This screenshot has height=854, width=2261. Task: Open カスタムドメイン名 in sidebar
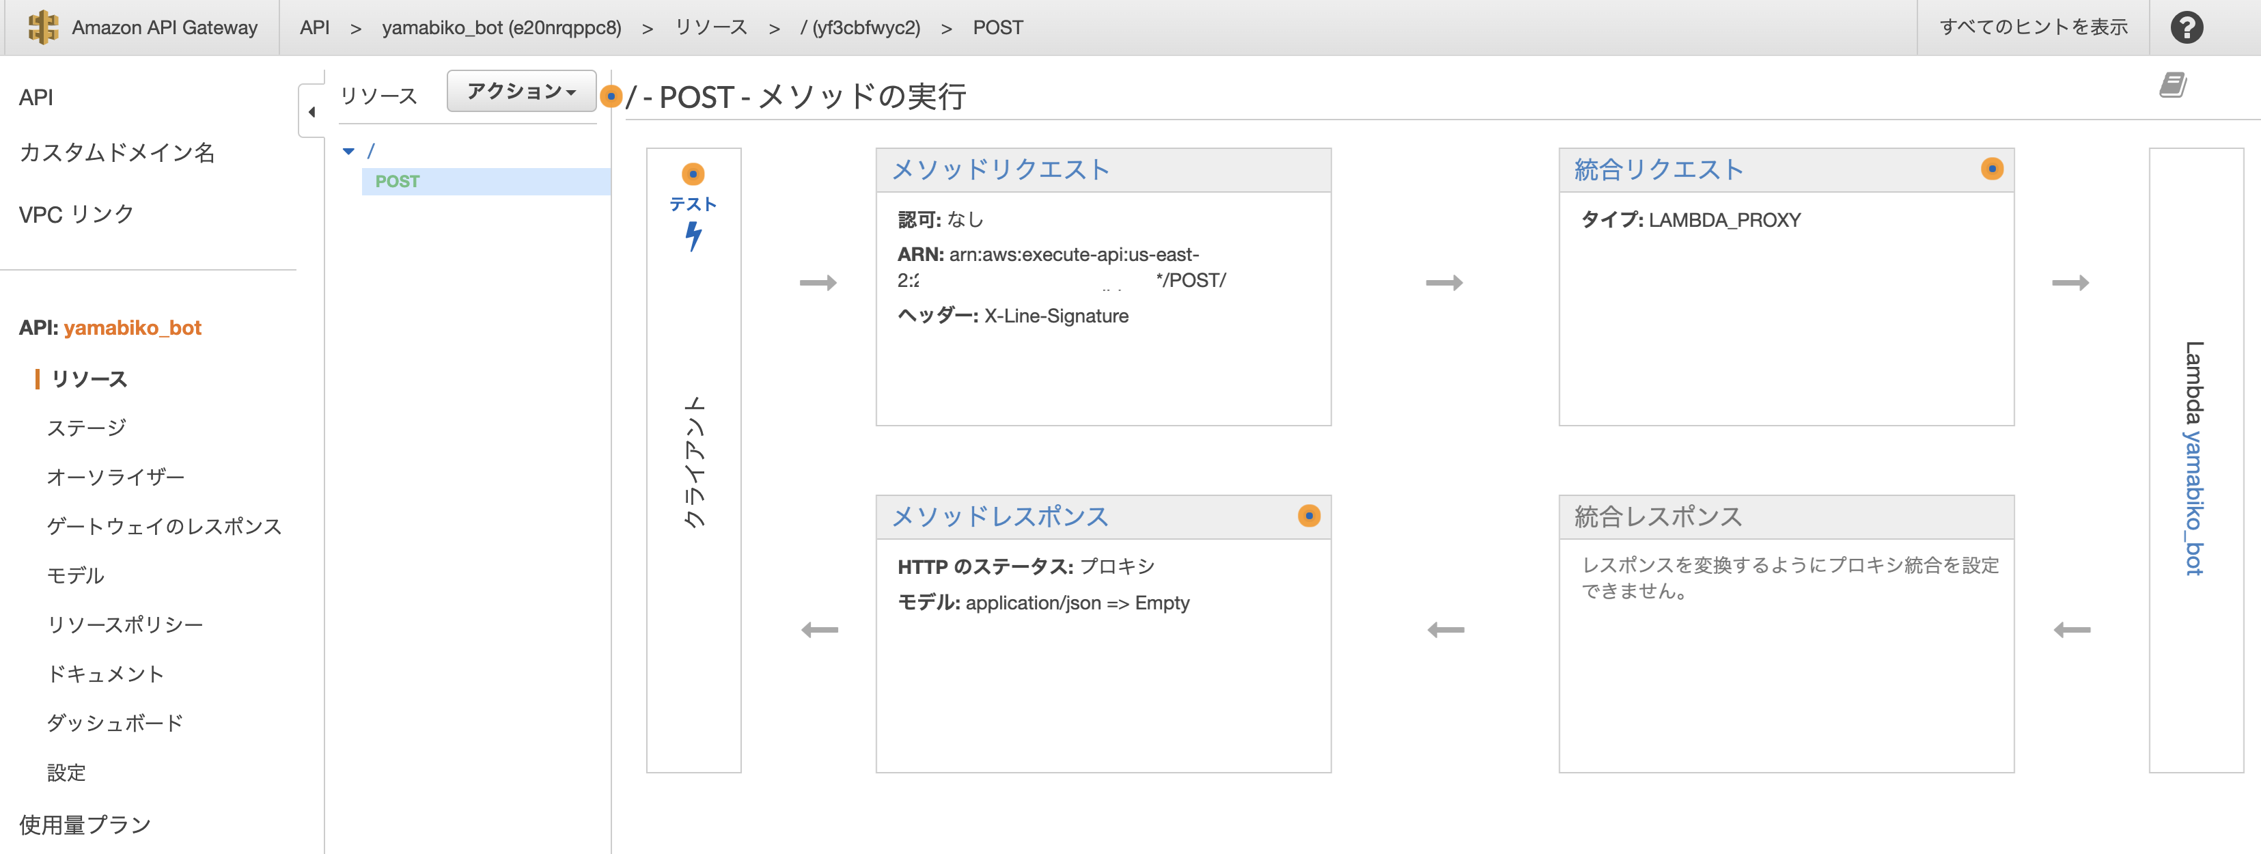tap(117, 153)
